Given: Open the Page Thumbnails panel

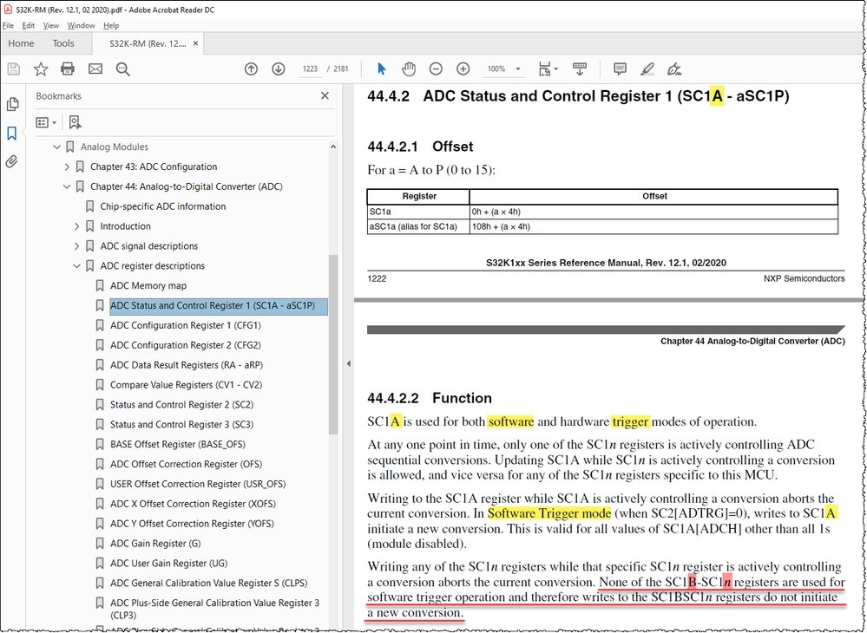Looking at the screenshot, I should [x=13, y=103].
